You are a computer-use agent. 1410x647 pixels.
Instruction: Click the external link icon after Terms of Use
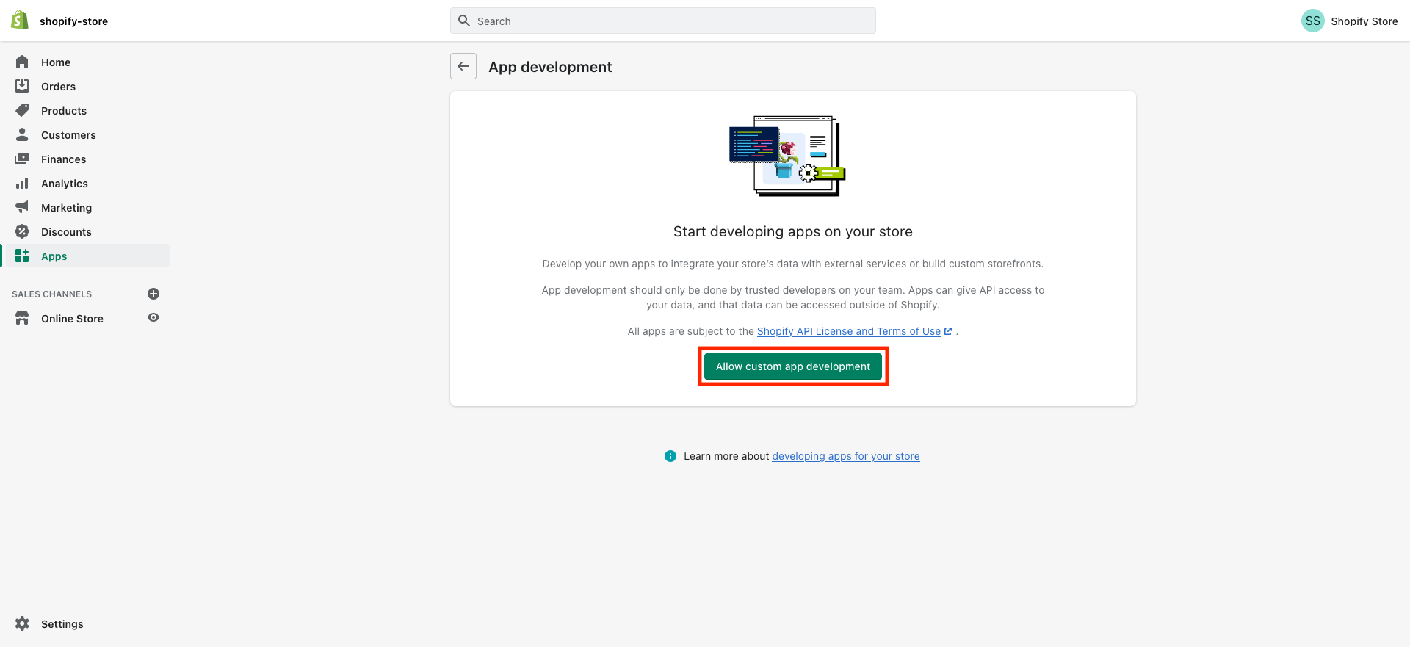coord(948,331)
